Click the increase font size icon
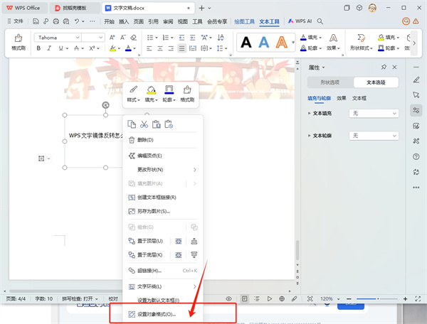Viewport: 427px width, 324px height. click(112, 38)
